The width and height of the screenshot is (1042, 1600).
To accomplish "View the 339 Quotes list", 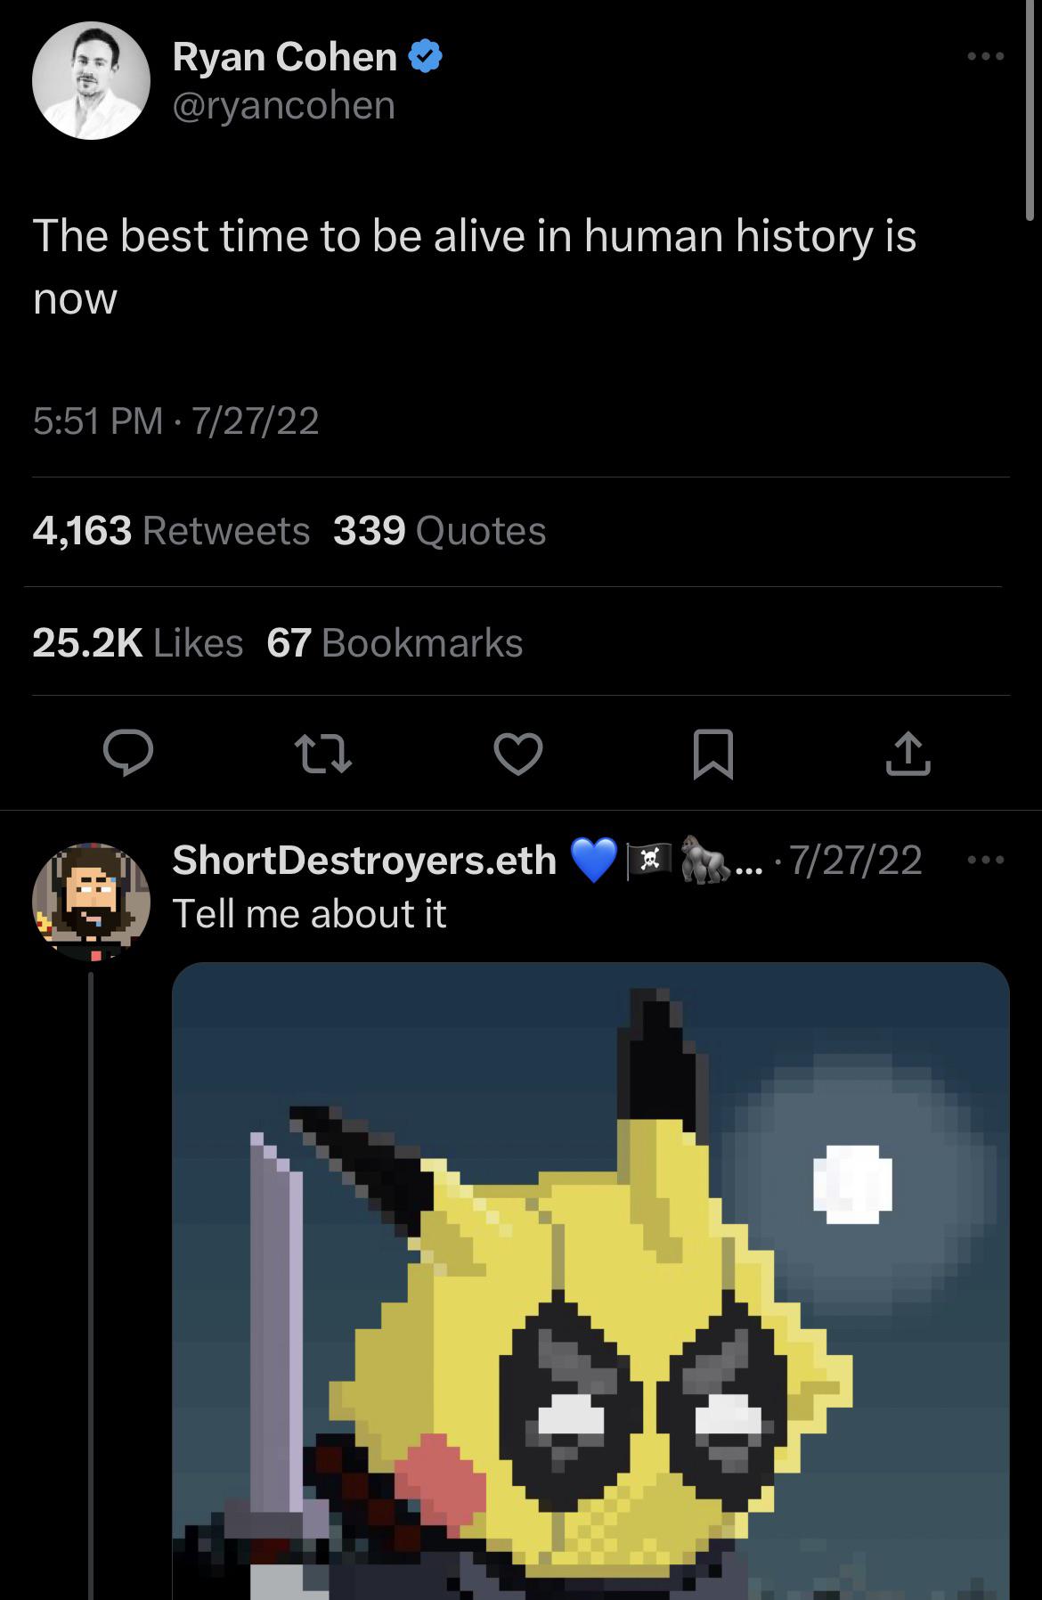I will [439, 531].
